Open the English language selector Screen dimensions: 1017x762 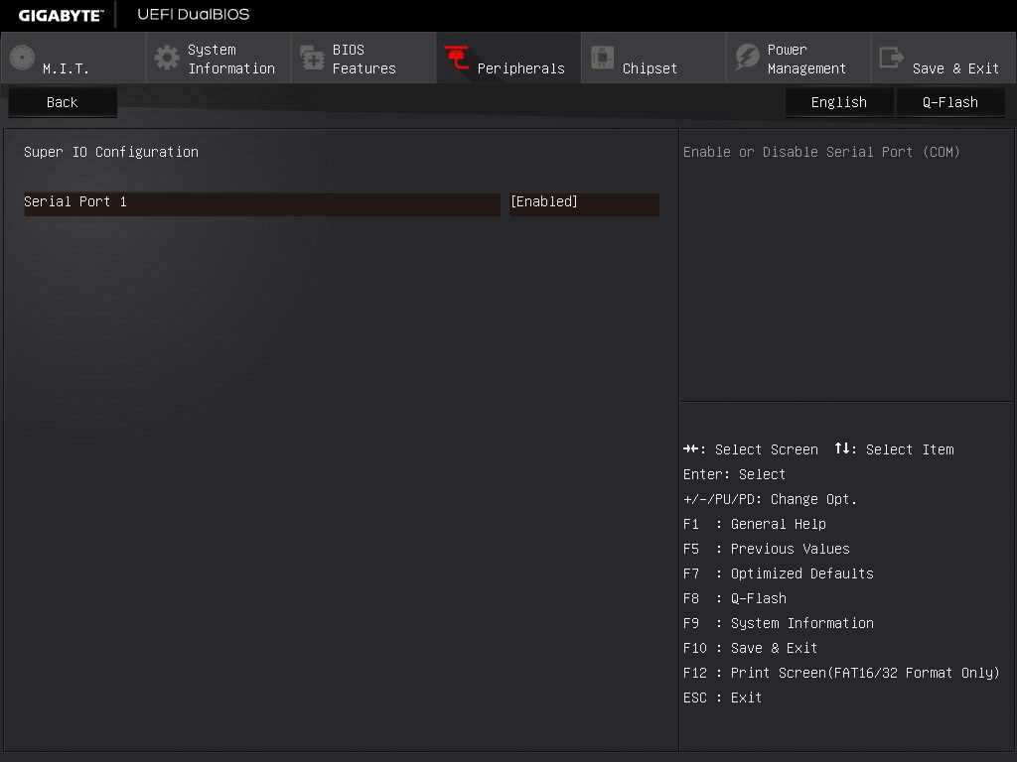click(838, 102)
